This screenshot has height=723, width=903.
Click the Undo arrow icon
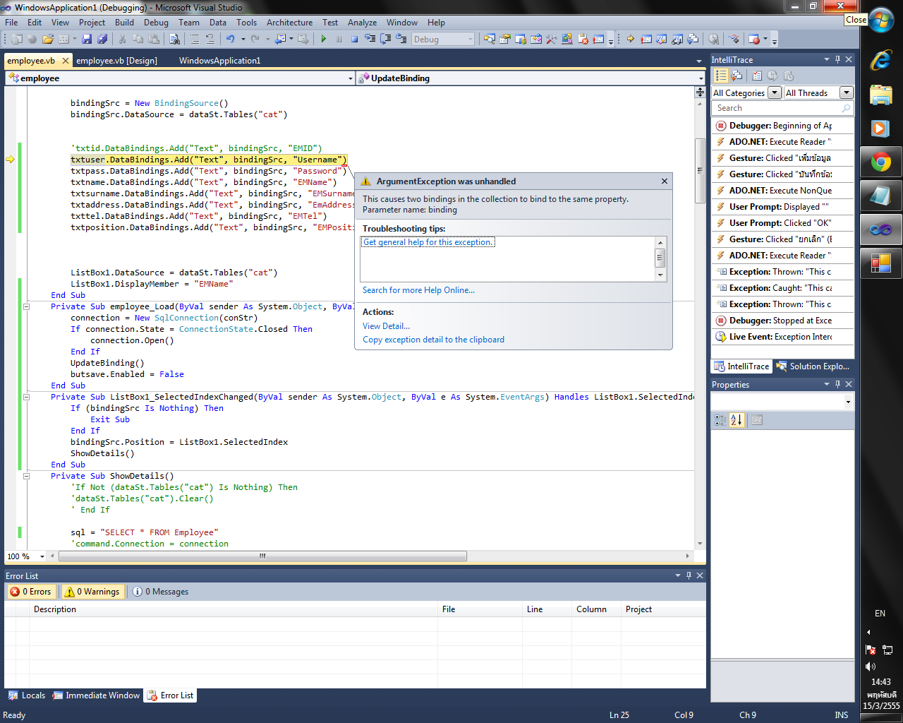[x=230, y=40]
